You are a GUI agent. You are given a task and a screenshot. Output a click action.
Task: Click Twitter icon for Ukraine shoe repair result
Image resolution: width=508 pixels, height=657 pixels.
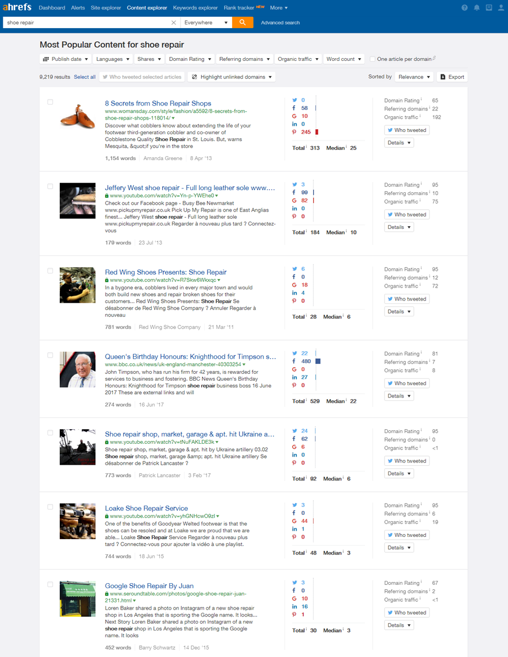[295, 431]
